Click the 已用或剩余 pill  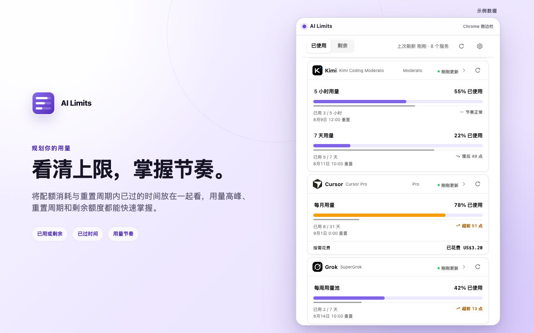(50, 234)
